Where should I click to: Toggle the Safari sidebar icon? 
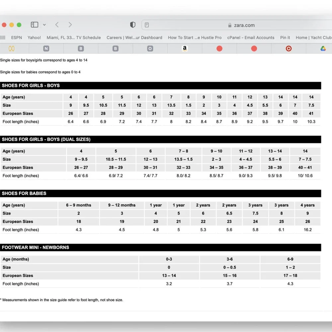35,25
